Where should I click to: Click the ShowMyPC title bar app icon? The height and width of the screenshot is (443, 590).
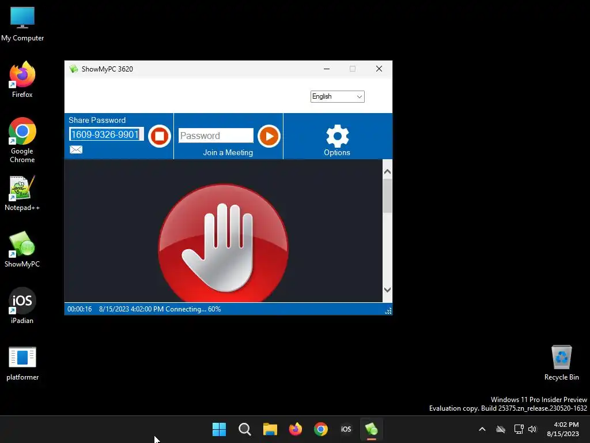(x=73, y=69)
